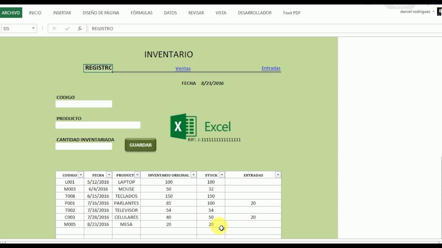Click the GUARDAR button
This screenshot has width=442, height=248.
click(141, 145)
